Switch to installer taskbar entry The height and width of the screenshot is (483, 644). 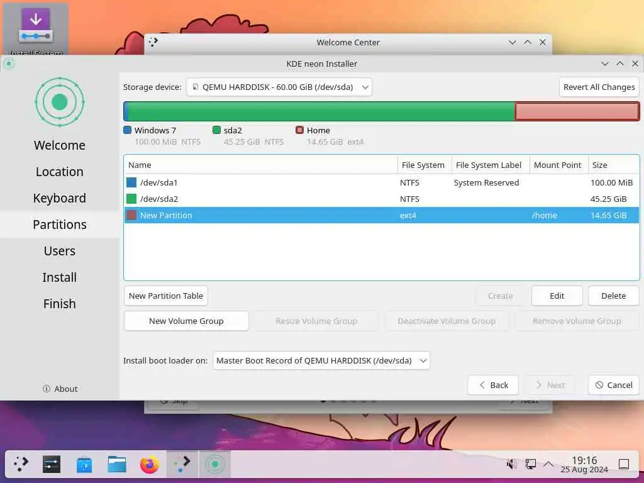(215, 464)
